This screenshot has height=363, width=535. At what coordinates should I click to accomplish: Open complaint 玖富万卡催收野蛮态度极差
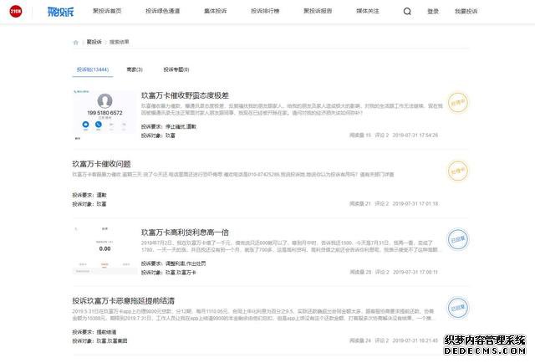(185, 95)
